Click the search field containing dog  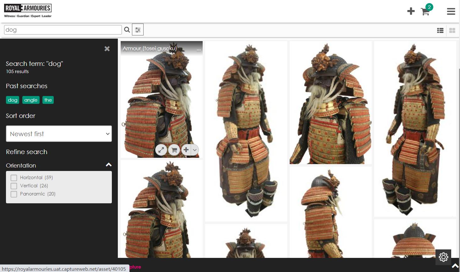point(63,30)
